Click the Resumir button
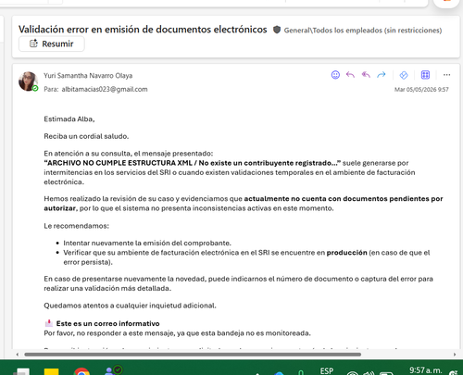 tap(52, 44)
